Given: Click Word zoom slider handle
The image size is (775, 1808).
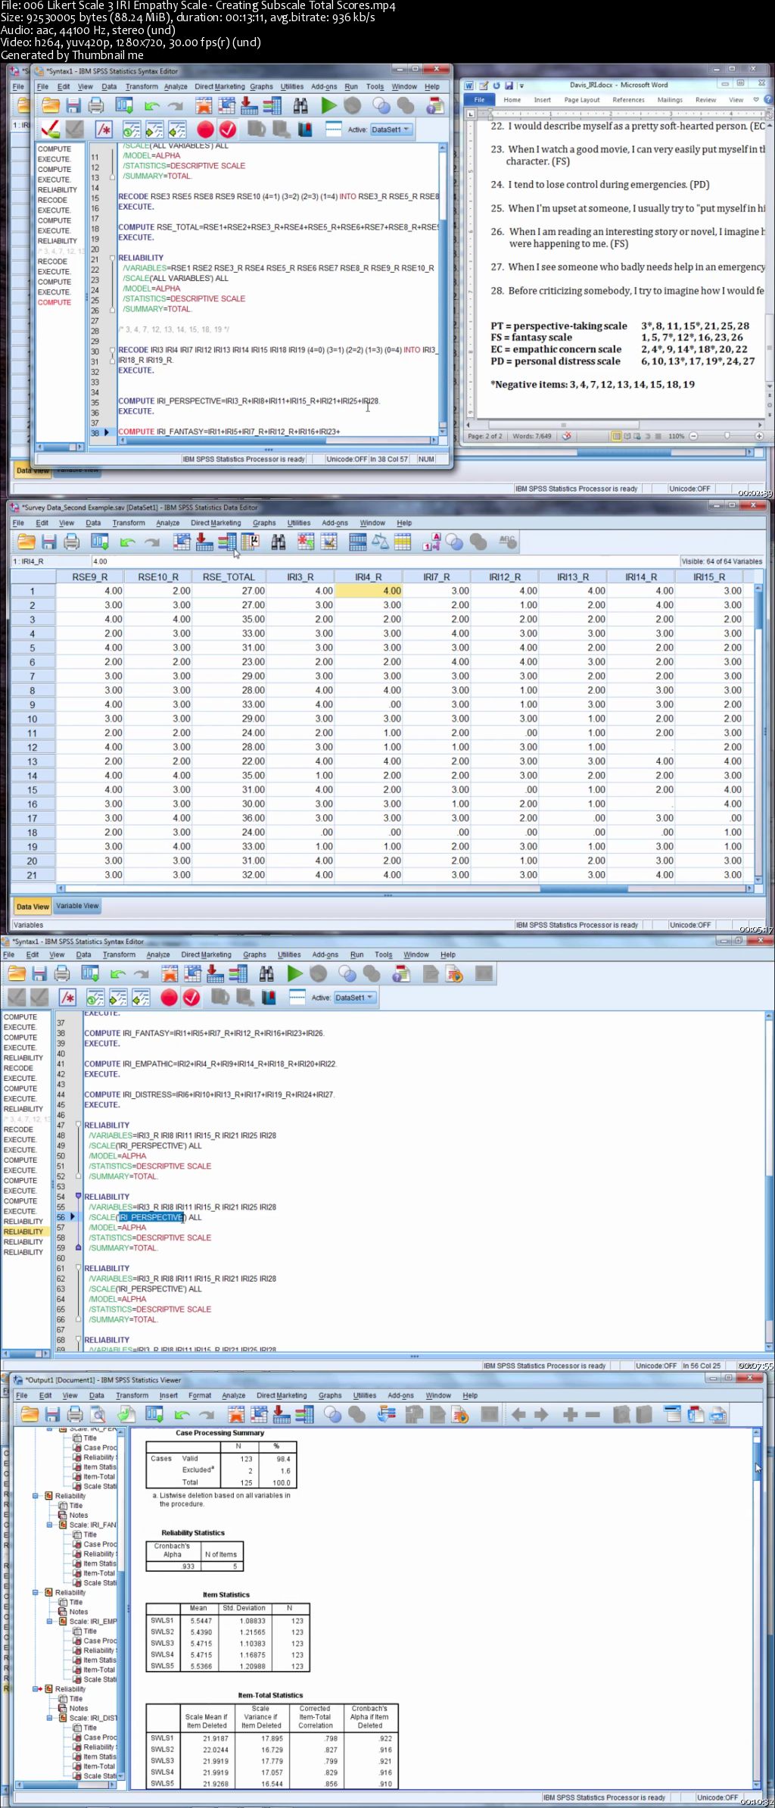Looking at the screenshot, I should pos(727,436).
